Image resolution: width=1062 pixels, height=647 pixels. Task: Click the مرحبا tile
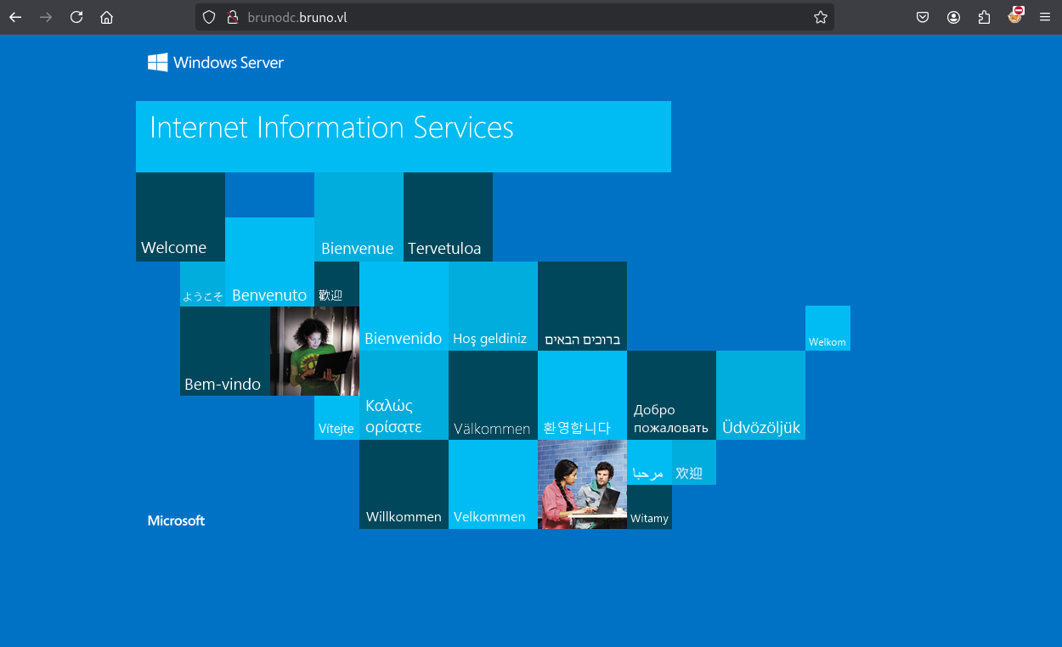[x=649, y=462]
